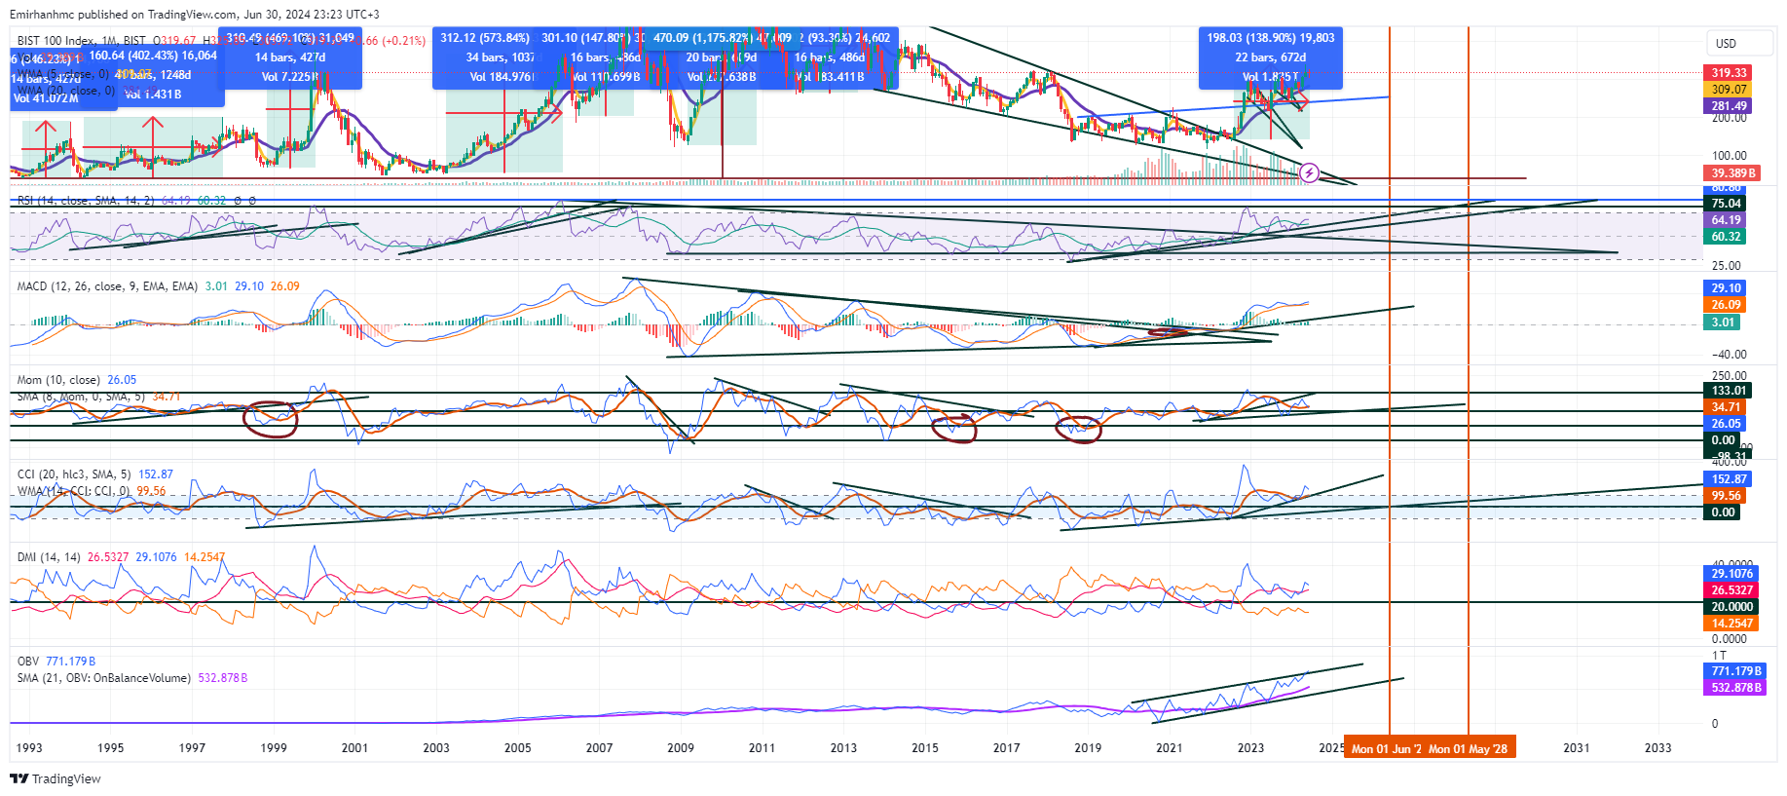
Task: Click the 26.5327 DMI axis label
Action: 1732,590
